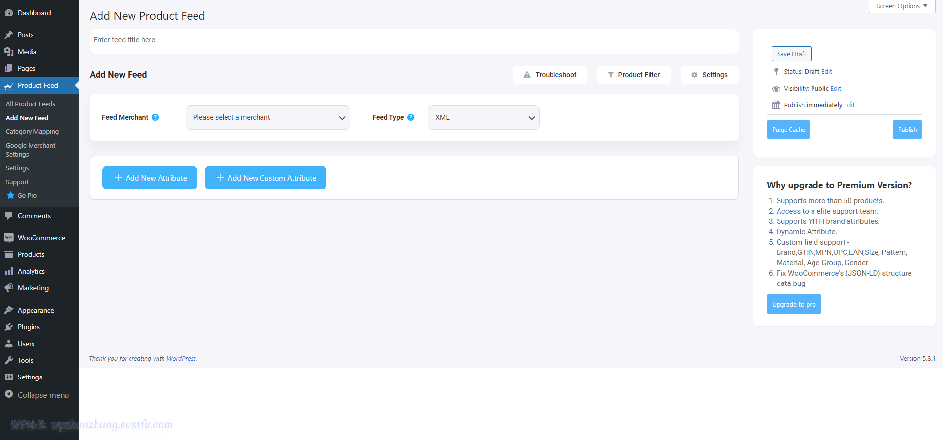This screenshot has height=440, width=943.
Task: Click the Collapse menu arrow icon
Action: pos(9,394)
